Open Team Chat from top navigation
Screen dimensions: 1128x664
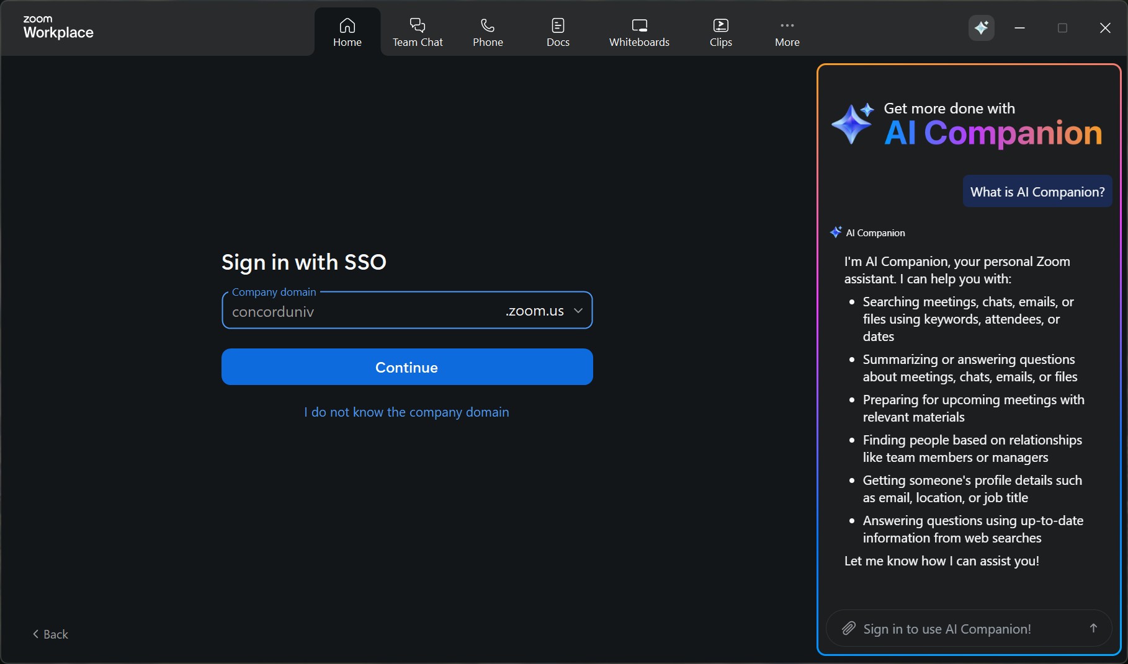click(418, 32)
